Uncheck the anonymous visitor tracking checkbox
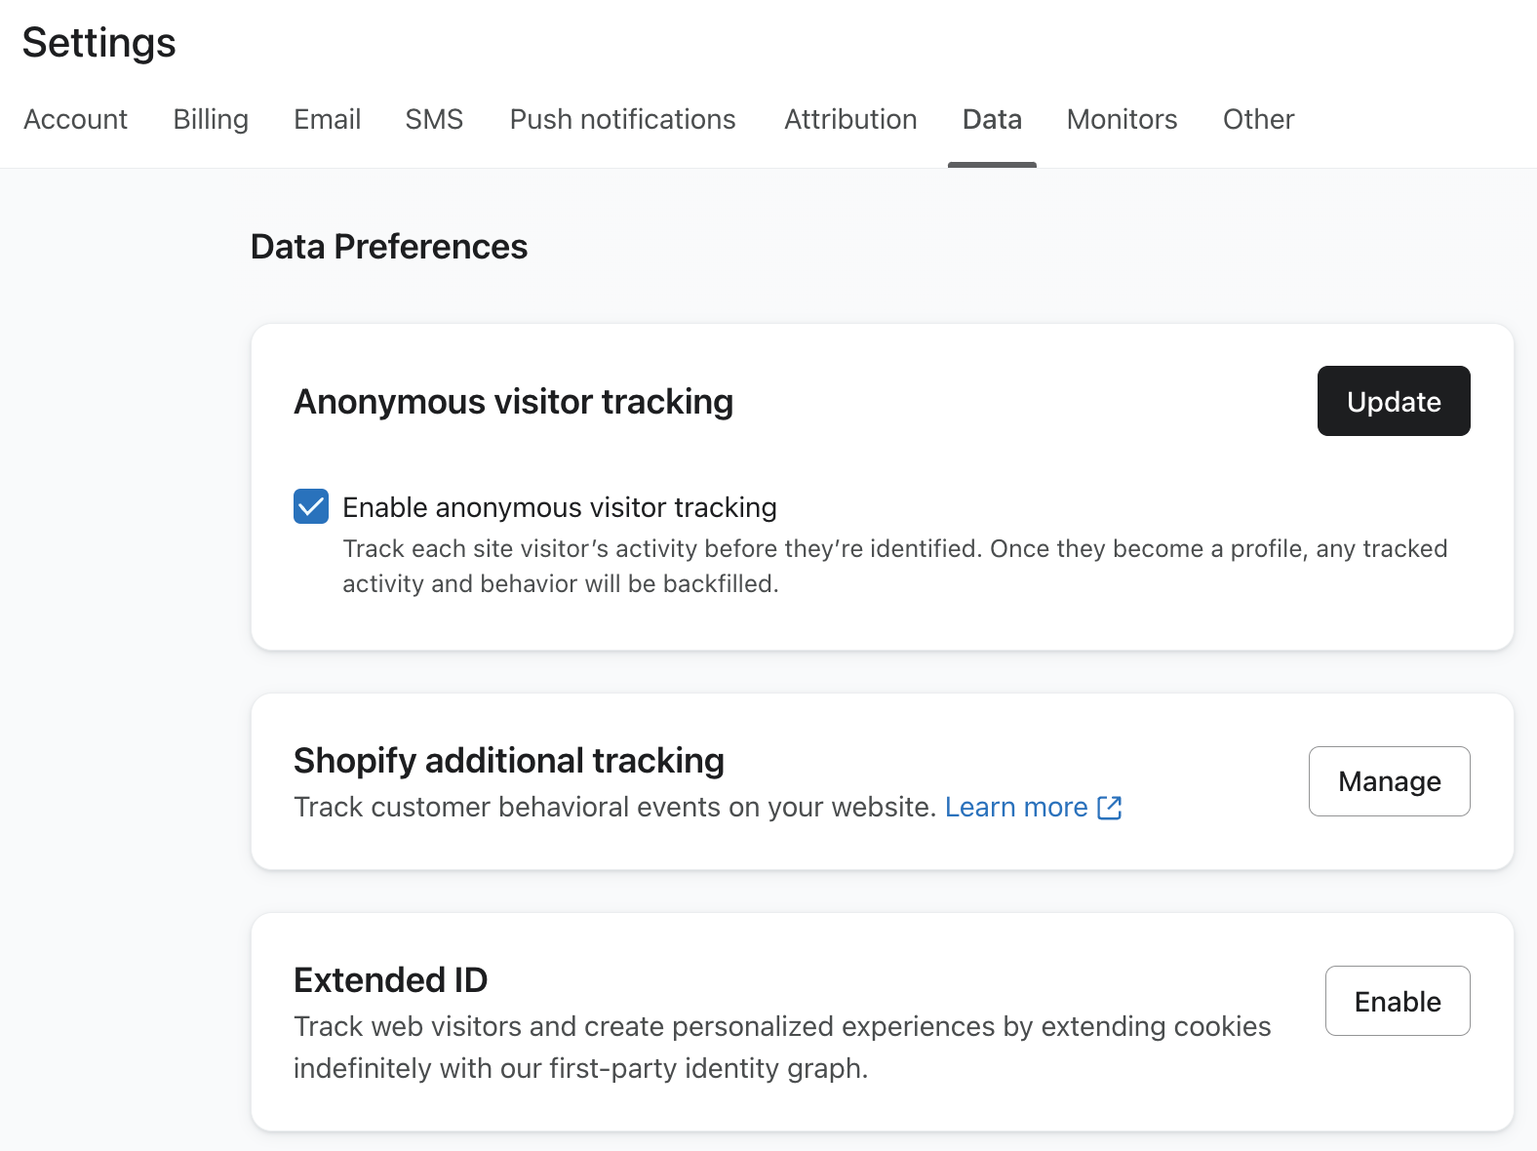Viewport: 1537px width, 1151px height. coord(311,507)
